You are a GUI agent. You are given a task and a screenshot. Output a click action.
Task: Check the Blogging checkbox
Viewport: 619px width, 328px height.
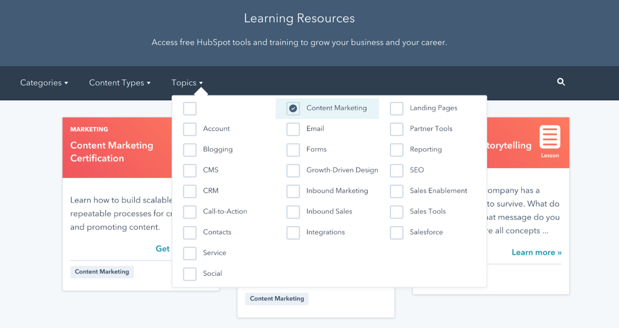click(190, 150)
